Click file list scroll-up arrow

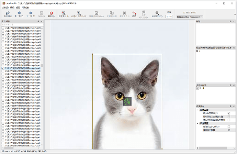tap(42, 28)
